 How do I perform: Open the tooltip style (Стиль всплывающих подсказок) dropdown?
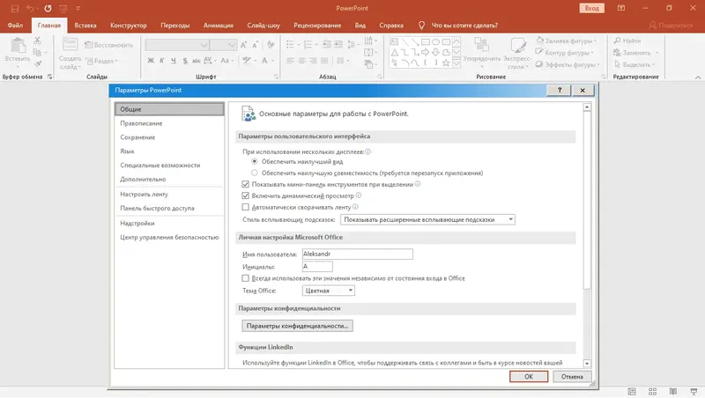pos(427,219)
